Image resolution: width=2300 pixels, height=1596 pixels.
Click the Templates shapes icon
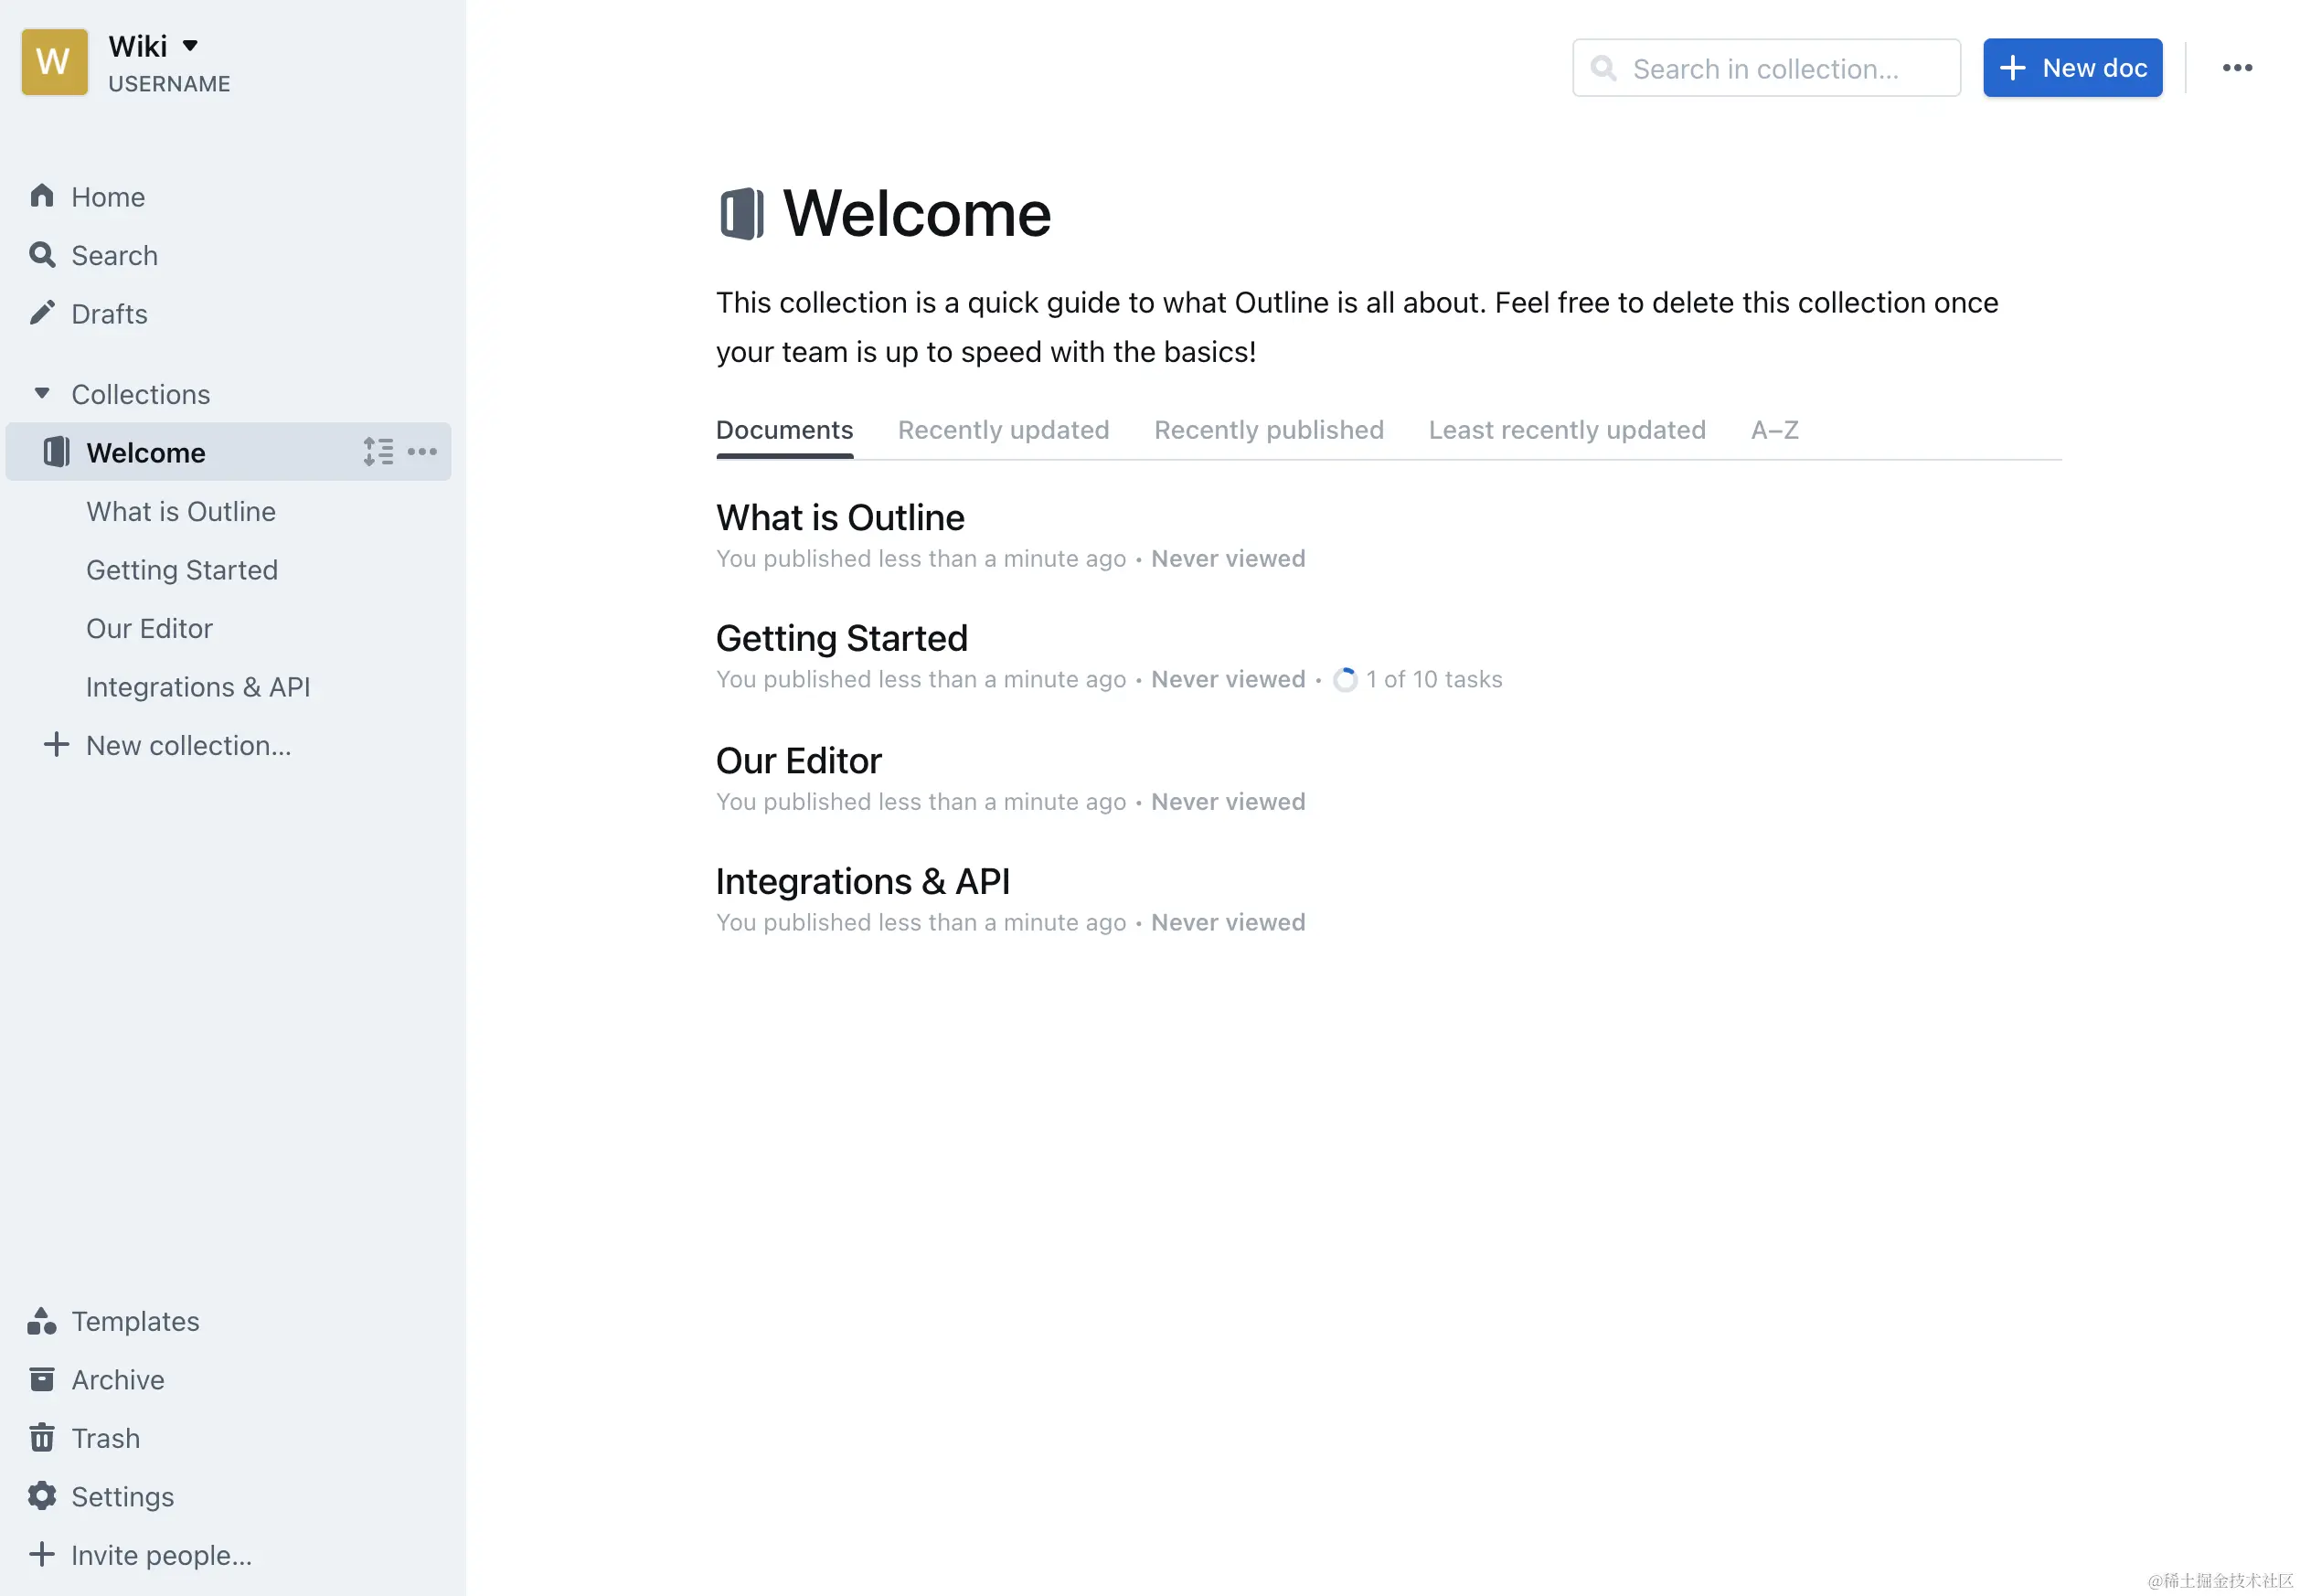pyautogui.click(x=42, y=1321)
